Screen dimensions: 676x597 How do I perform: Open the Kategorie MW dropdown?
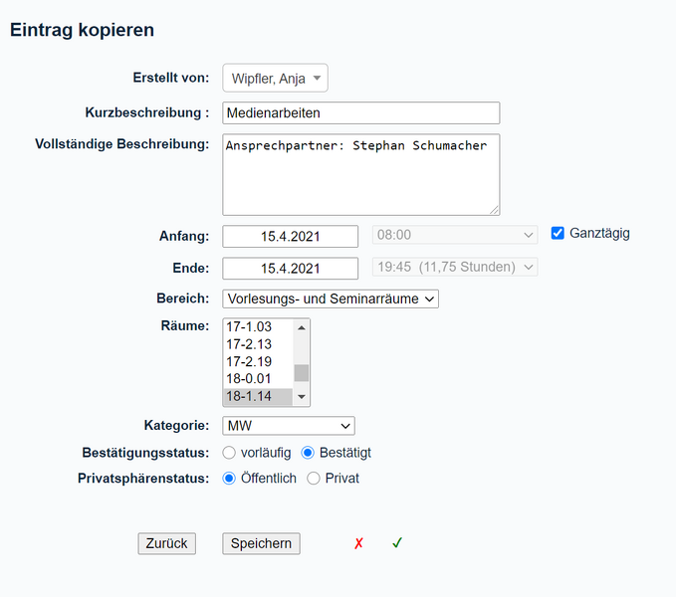(x=288, y=426)
